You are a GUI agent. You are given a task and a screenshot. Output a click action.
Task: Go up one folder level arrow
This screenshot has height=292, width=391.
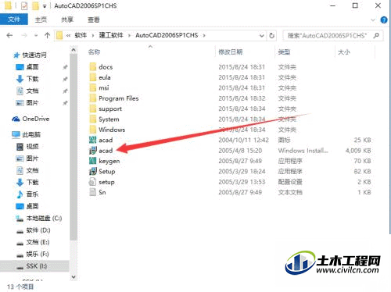tap(47, 35)
